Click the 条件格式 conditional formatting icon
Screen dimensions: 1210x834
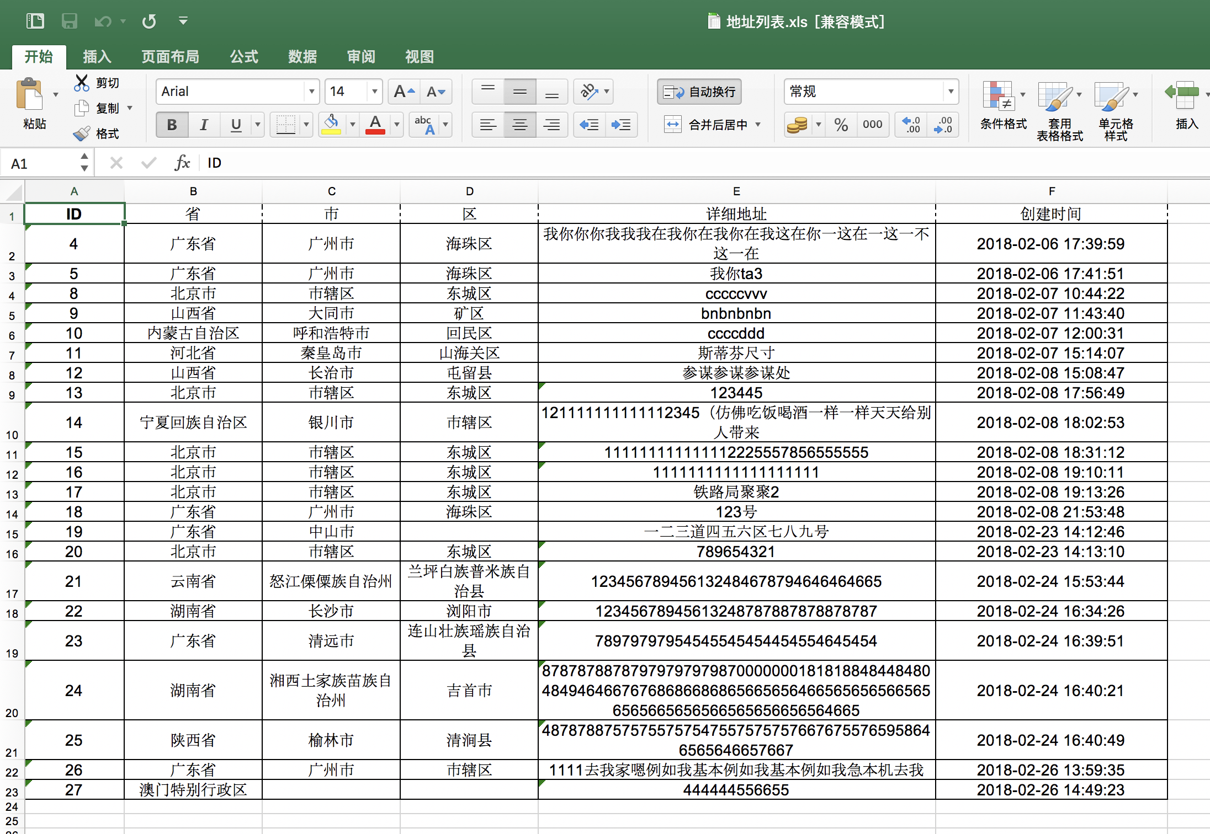click(x=999, y=96)
